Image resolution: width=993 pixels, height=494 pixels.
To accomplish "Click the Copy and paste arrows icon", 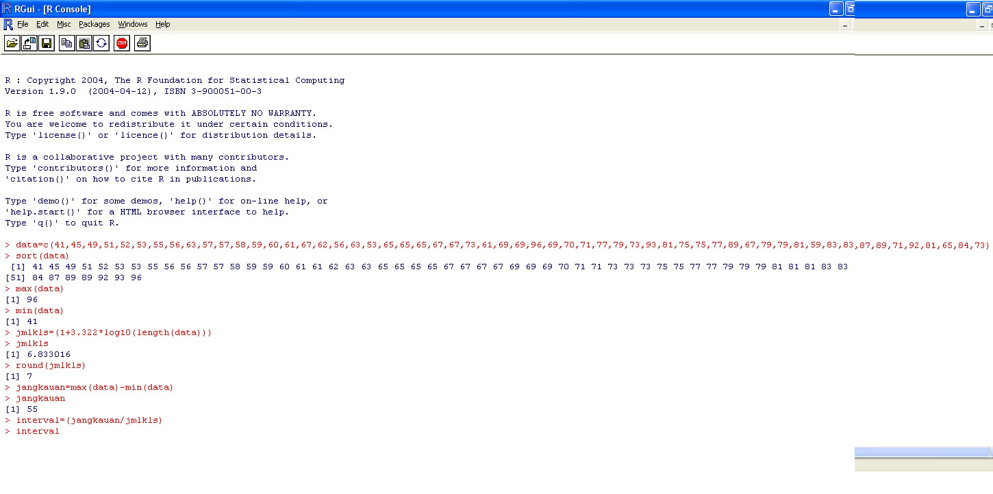I will pos(101,43).
